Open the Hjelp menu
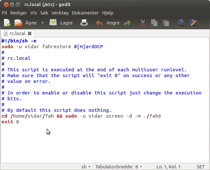210x170 pixels. [x=108, y=13]
